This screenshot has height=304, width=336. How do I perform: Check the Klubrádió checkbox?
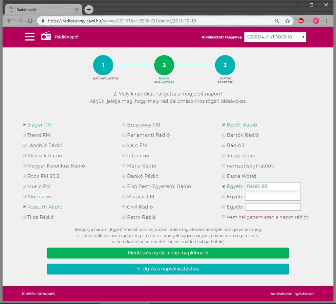click(24, 197)
